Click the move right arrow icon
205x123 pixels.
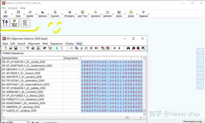click(119, 48)
